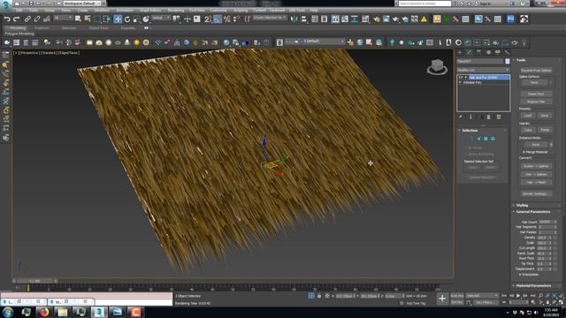Image resolution: width=566 pixels, height=318 pixels.
Task: Switch to the Freeform ribbon tab
Action: (x=42, y=27)
